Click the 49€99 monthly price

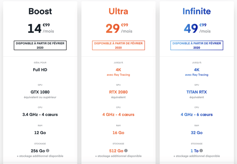click(197, 28)
